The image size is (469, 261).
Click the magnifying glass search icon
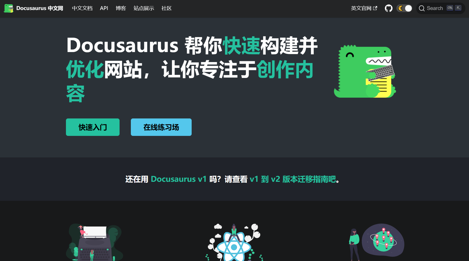422,8
